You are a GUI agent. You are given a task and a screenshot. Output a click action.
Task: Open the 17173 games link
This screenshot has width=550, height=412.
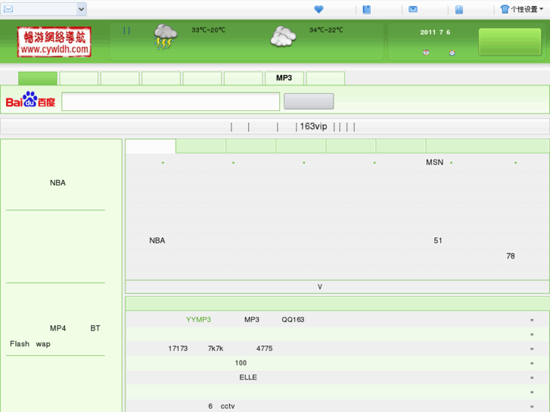click(178, 348)
